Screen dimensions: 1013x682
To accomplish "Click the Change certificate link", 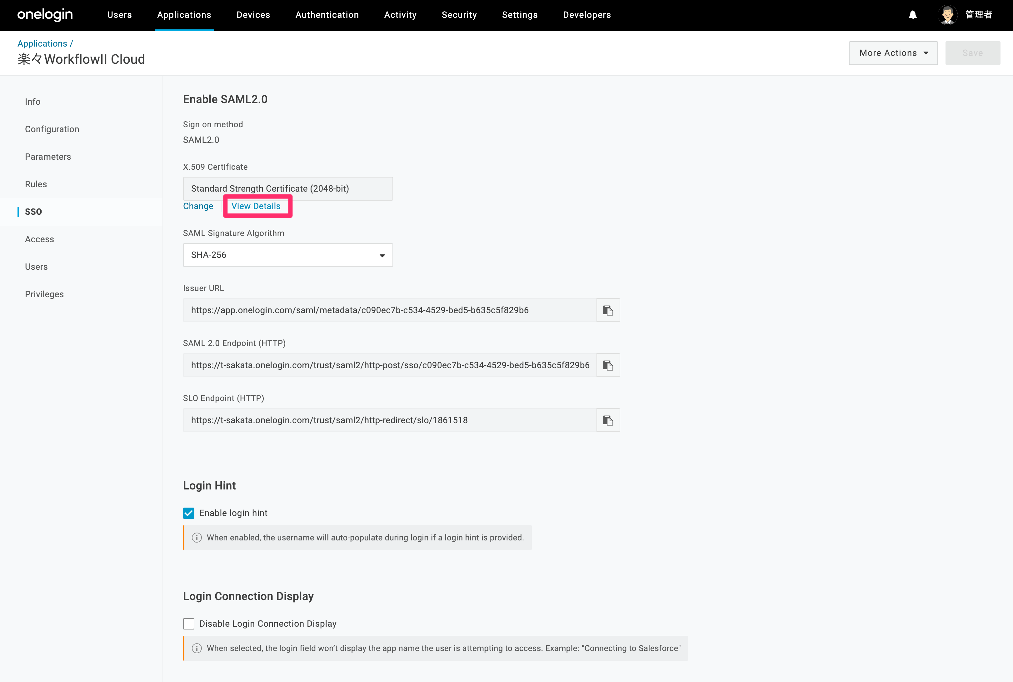I will point(198,206).
